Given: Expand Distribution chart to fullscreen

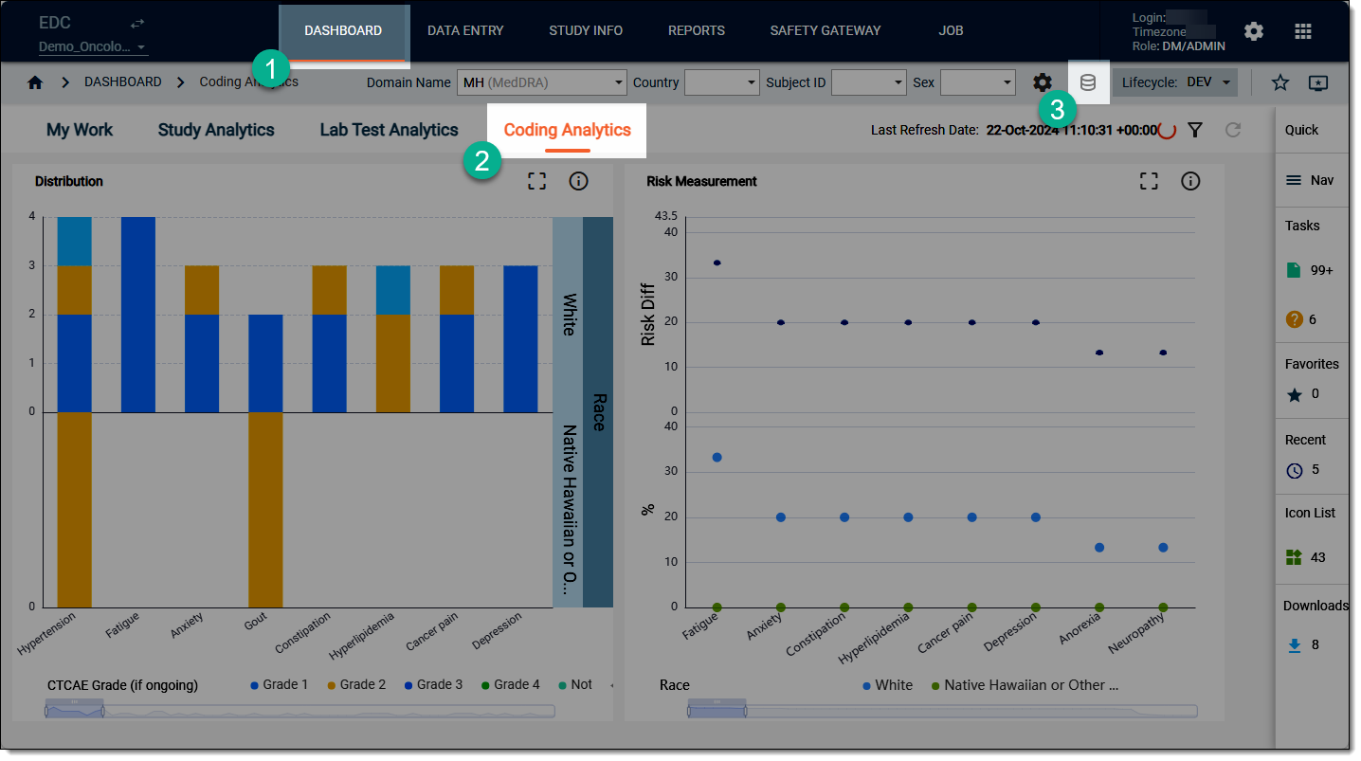Looking at the screenshot, I should pyautogui.click(x=537, y=181).
